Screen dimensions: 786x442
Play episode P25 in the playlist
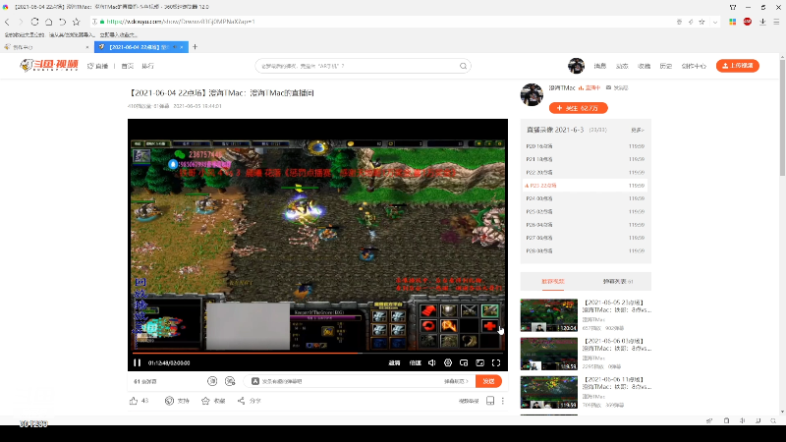point(585,211)
